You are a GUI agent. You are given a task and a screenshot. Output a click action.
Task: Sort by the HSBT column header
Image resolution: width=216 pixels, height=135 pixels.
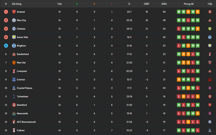tap(147, 4)
